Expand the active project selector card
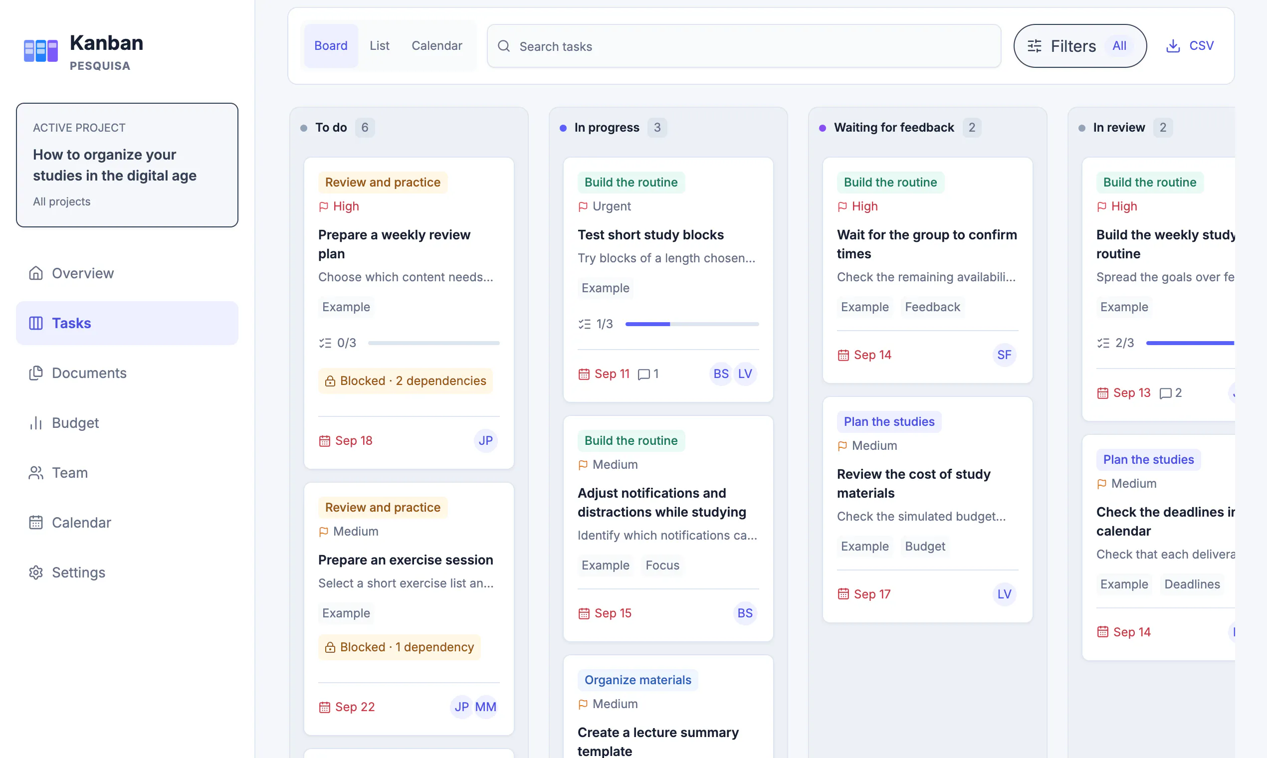The height and width of the screenshot is (758, 1267). [x=127, y=165]
